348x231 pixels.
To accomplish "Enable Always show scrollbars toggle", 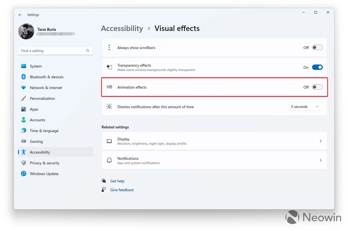I will [317, 48].
